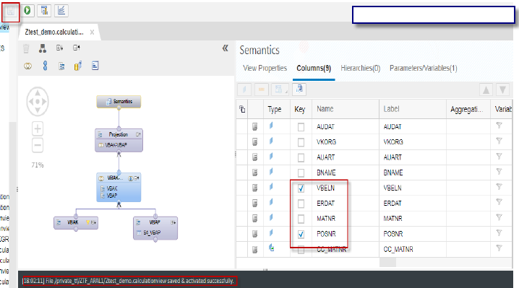The image size is (519, 288).
Task: Toggle Key checkbox for BNAME
Action: click(x=301, y=173)
